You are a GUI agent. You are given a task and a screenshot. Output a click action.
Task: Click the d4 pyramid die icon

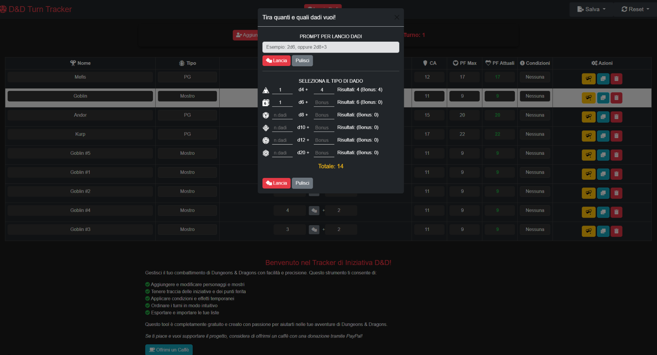tap(266, 90)
